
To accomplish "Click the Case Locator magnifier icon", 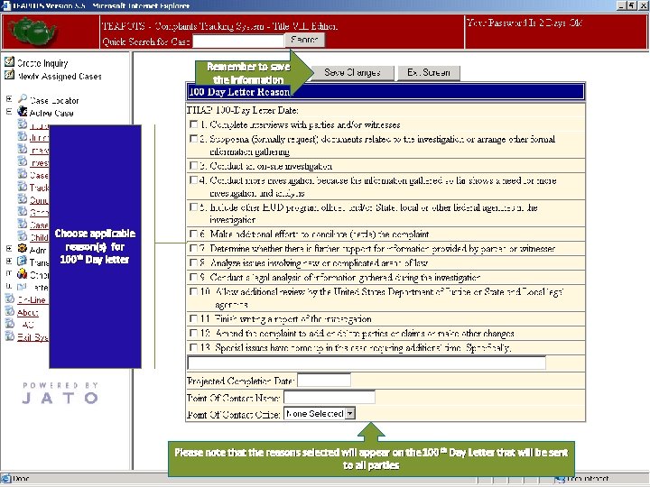I will [x=23, y=98].
